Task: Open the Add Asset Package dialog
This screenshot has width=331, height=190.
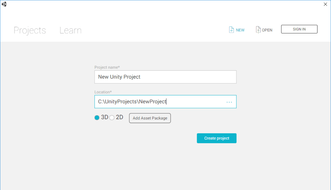Action: coord(150,118)
